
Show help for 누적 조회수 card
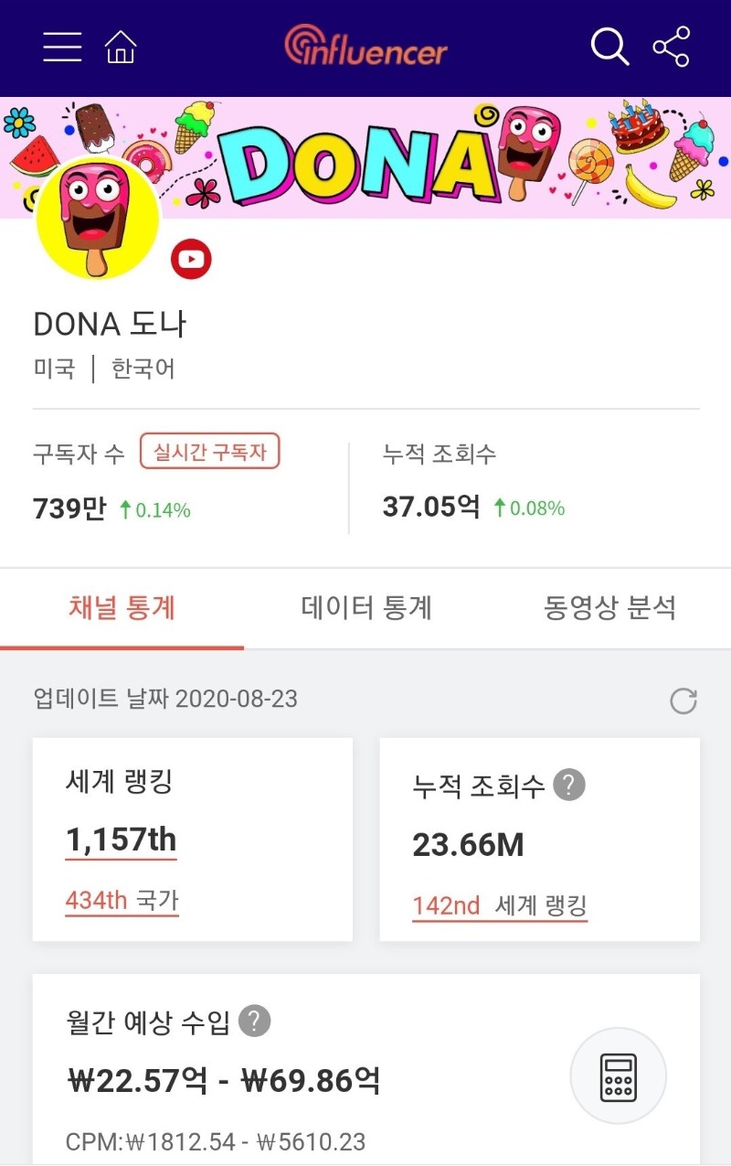tap(569, 785)
